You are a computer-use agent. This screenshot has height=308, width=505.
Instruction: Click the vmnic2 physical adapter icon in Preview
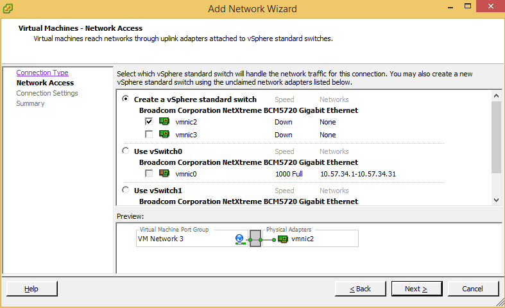click(x=283, y=239)
